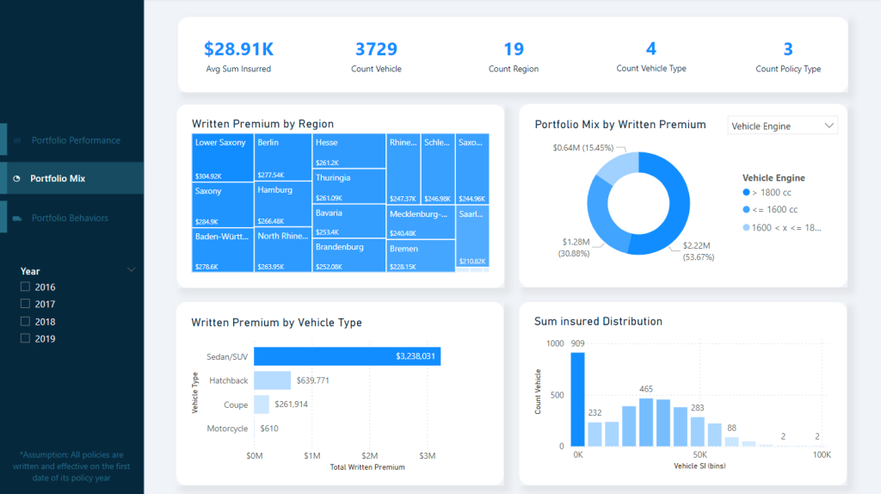Click the '<= 1600 cc' legend marker

click(745, 210)
